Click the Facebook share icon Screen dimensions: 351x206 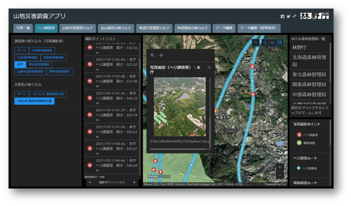pos(282,17)
